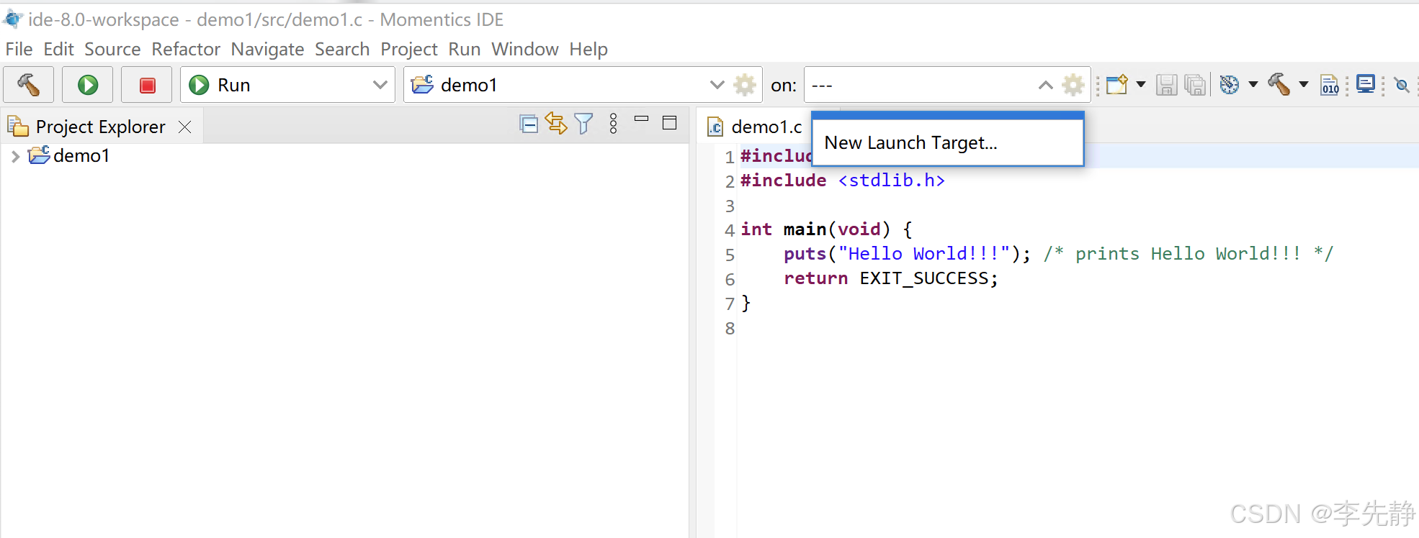The height and width of the screenshot is (538, 1419).
Task: Click the Build hammer button in launch bar
Action: click(x=29, y=85)
